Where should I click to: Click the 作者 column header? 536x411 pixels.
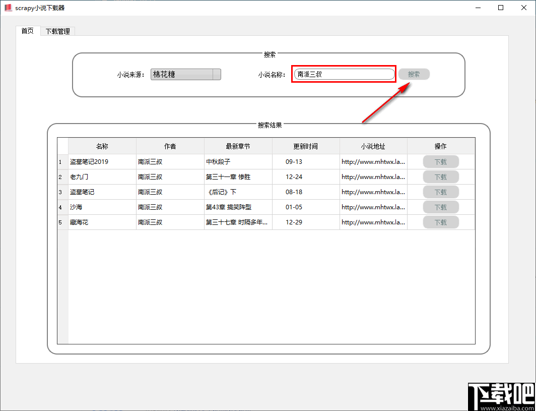170,146
